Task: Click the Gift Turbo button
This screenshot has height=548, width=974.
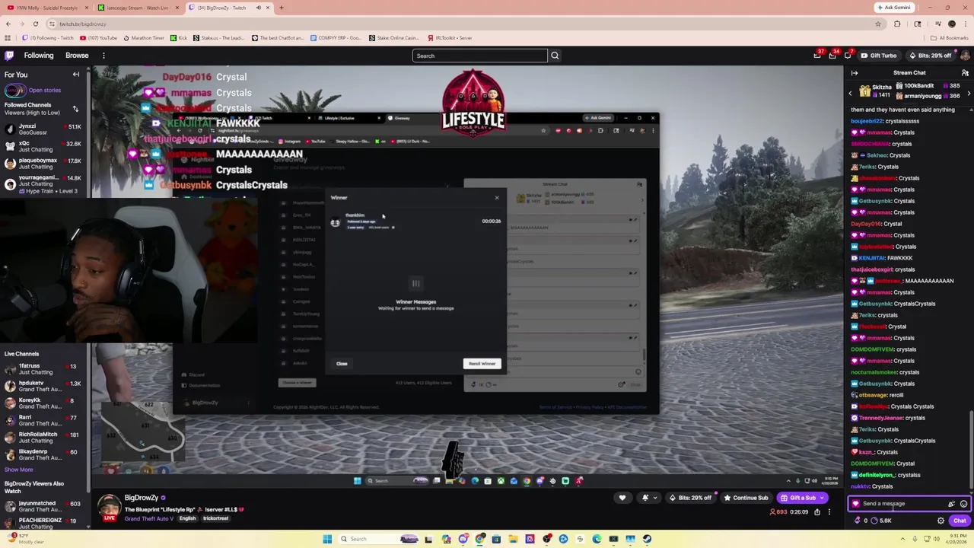Action: pyautogui.click(x=878, y=56)
